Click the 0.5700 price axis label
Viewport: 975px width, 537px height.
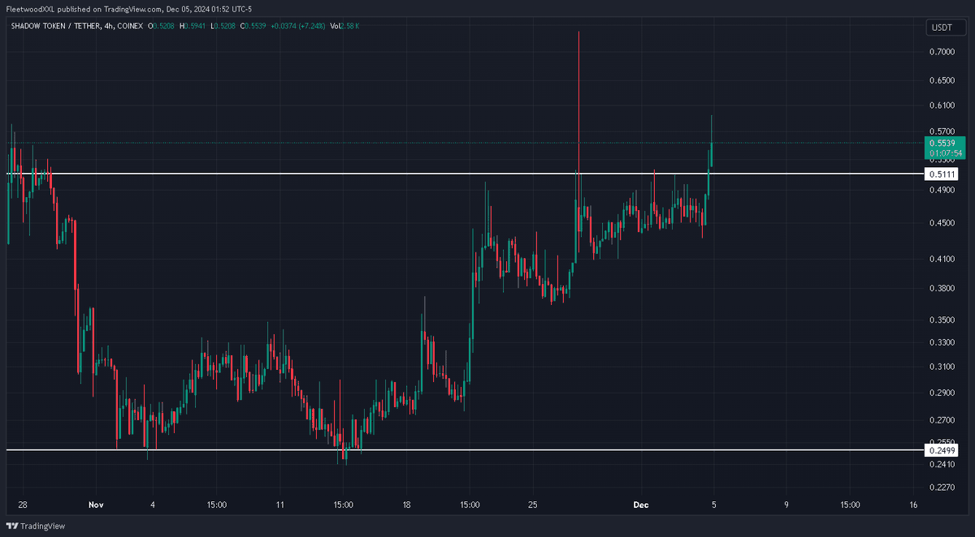[942, 131]
